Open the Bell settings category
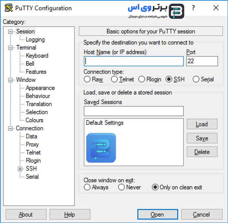This screenshot has width=228, height=223. tap(30, 64)
